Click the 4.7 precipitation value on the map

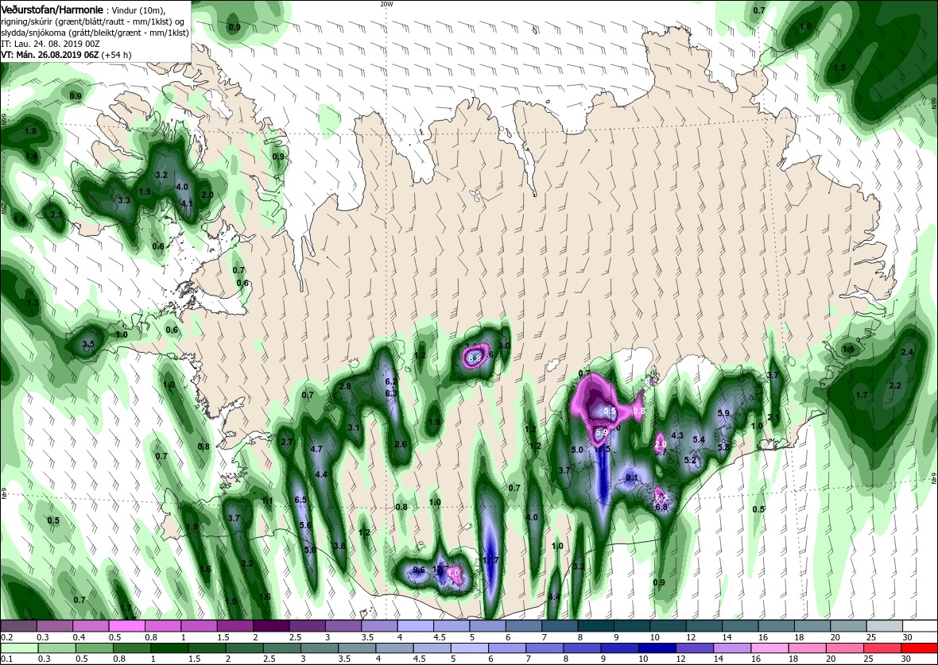[317, 449]
